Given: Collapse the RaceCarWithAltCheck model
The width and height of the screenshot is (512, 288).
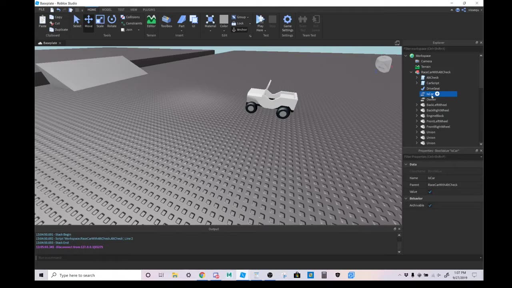Looking at the screenshot, I should 411,72.
